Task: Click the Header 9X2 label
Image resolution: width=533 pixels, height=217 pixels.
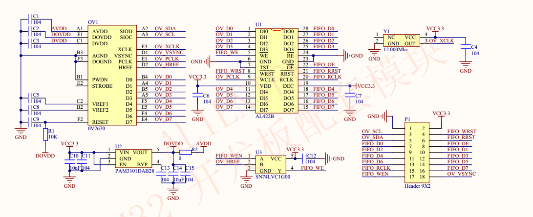Action: click(x=418, y=186)
